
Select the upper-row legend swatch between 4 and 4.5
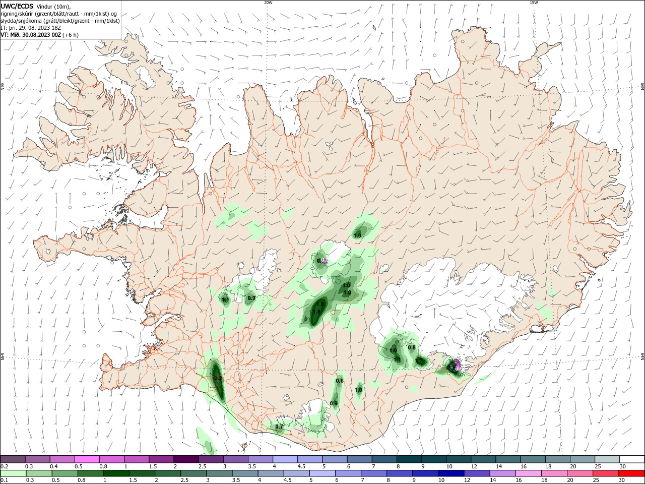[x=285, y=459]
